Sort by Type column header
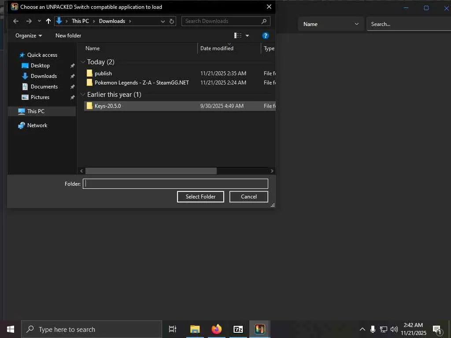This screenshot has width=451, height=338. 269,48
